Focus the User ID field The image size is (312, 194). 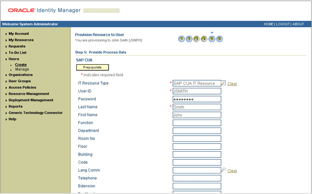197,91
